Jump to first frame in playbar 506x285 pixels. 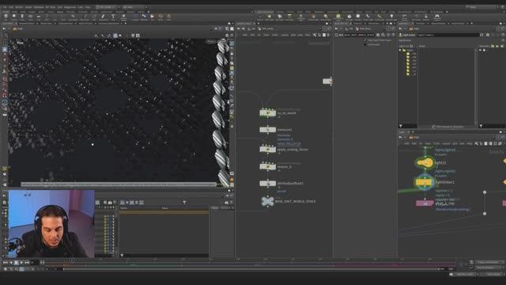(6, 263)
